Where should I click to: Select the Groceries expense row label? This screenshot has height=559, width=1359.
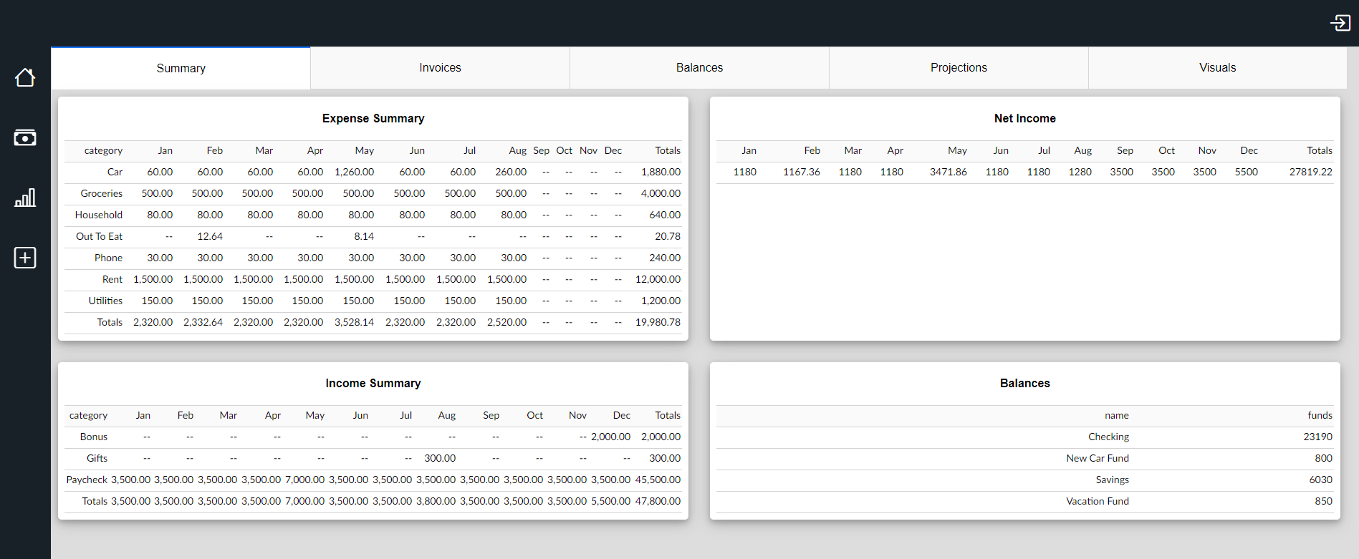click(x=102, y=194)
